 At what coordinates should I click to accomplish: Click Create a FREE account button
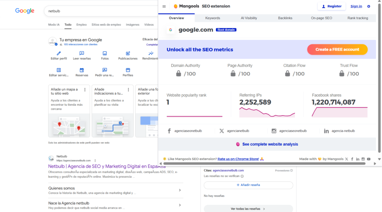337,50
